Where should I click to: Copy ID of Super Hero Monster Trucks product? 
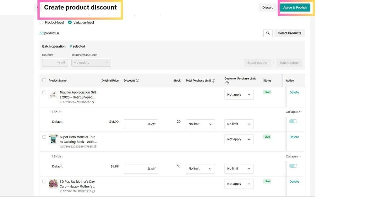coord(95,147)
